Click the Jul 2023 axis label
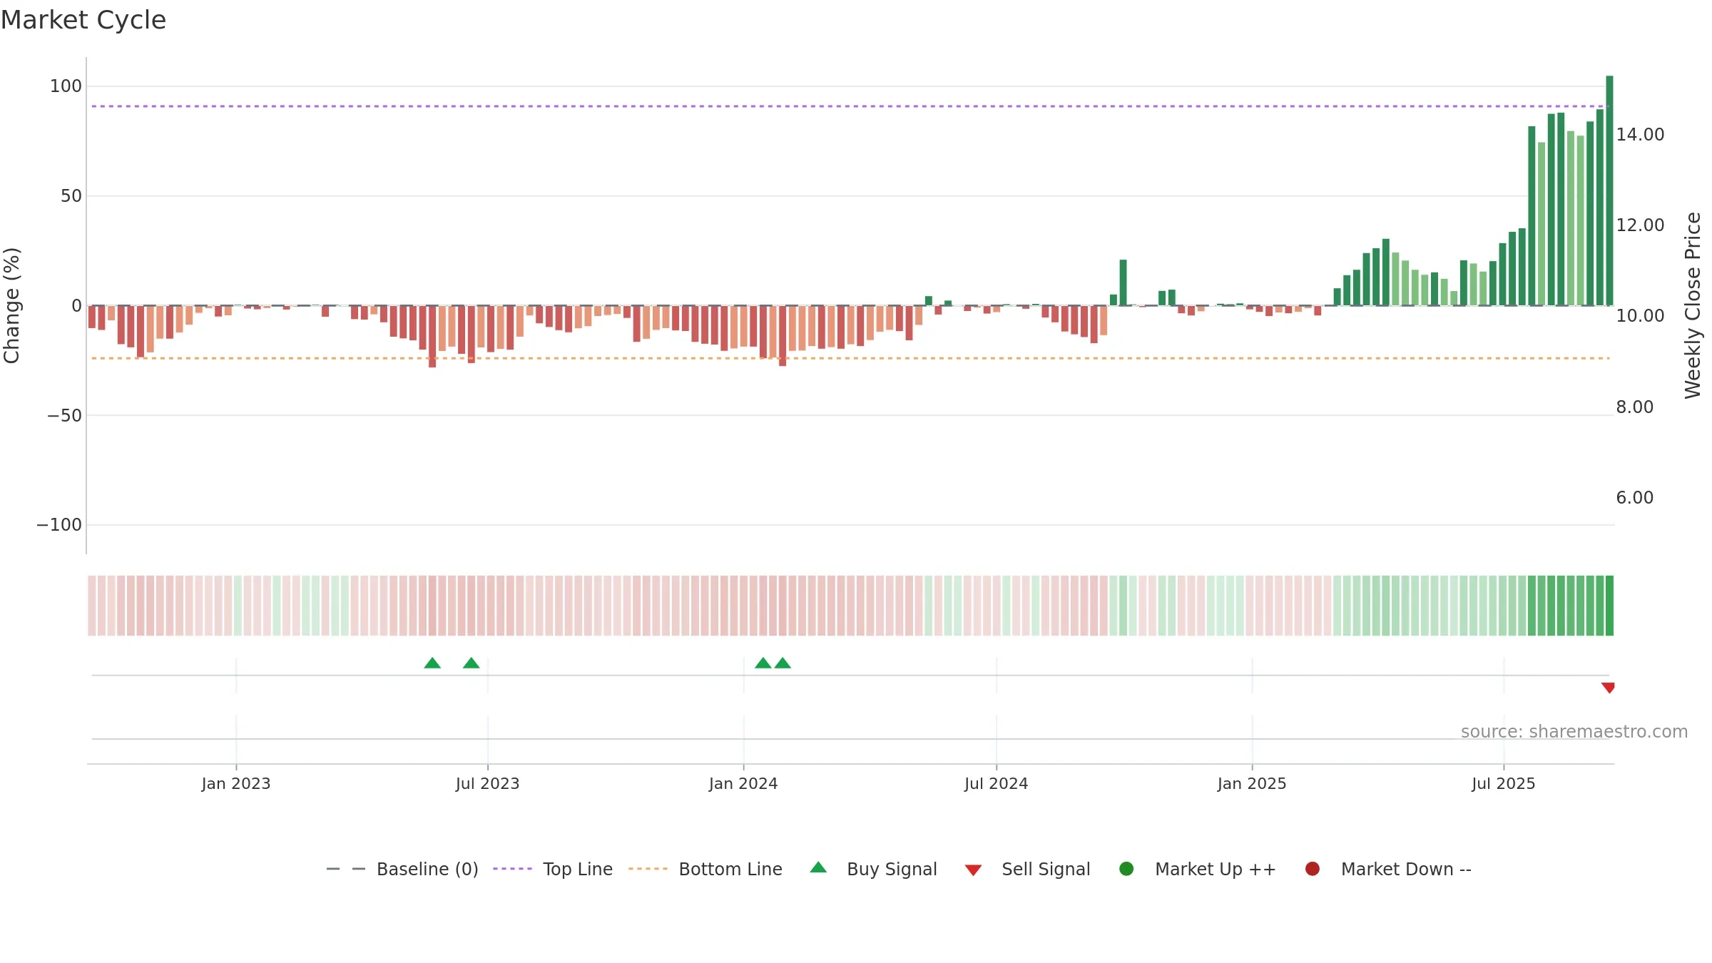This screenshot has height=963, width=1712. (488, 783)
